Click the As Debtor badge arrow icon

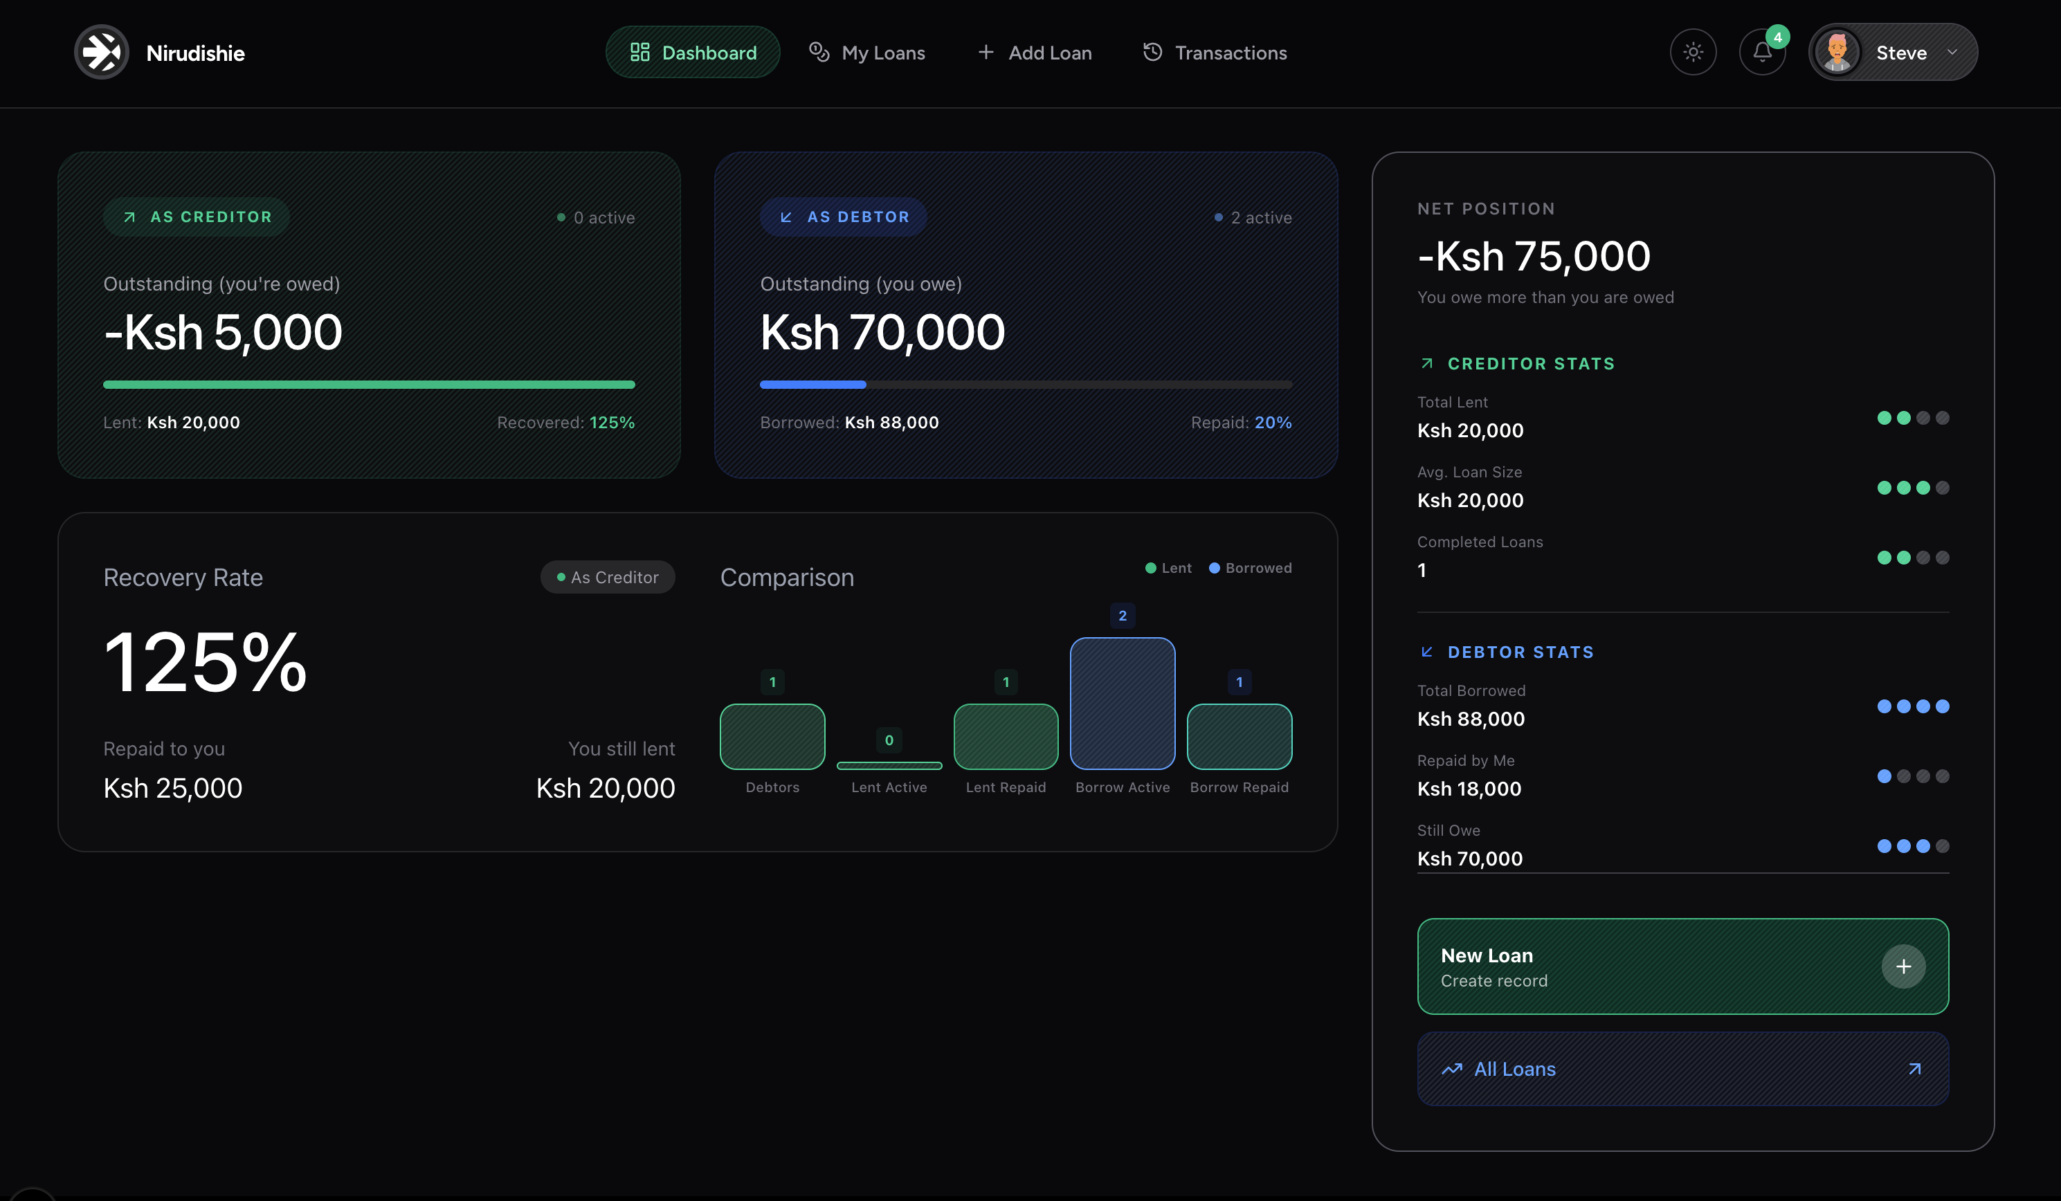(x=786, y=217)
